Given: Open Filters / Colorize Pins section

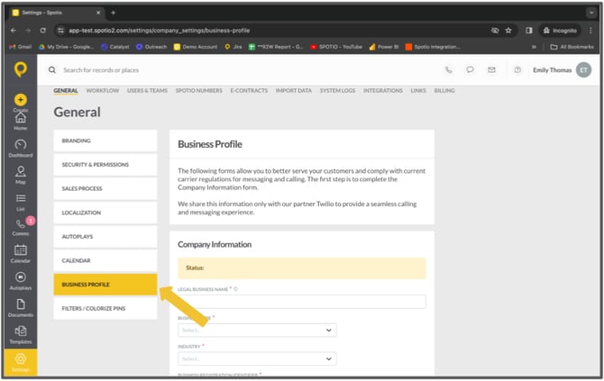Looking at the screenshot, I should tap(105, 308).
